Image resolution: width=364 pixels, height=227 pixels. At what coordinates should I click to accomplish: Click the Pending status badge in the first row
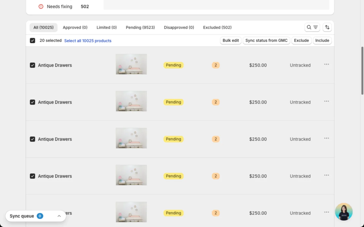pos(173,65)
